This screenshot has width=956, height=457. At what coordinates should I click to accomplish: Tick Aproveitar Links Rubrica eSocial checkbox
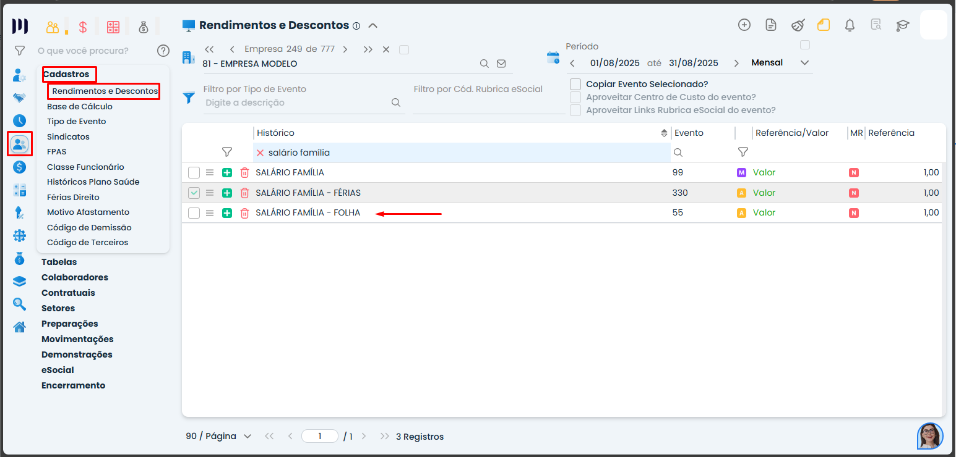coord(575,110)
